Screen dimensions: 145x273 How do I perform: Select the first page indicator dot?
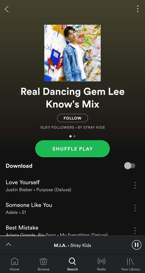point(70,136)
